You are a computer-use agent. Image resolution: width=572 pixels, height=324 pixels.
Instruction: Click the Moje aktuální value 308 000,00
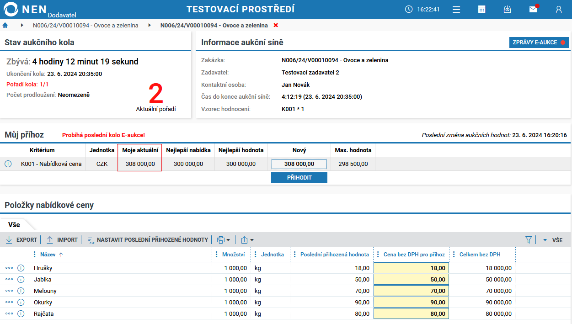(140, 164)
